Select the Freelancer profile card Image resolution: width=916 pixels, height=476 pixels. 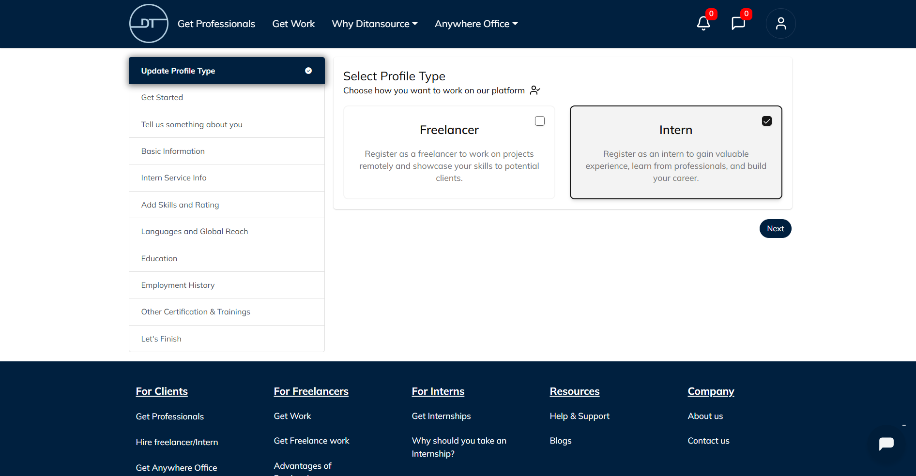449,152
